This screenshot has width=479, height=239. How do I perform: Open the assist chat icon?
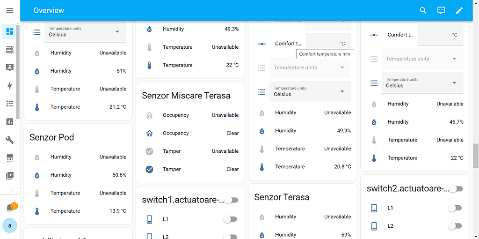(x=441, y=10)
